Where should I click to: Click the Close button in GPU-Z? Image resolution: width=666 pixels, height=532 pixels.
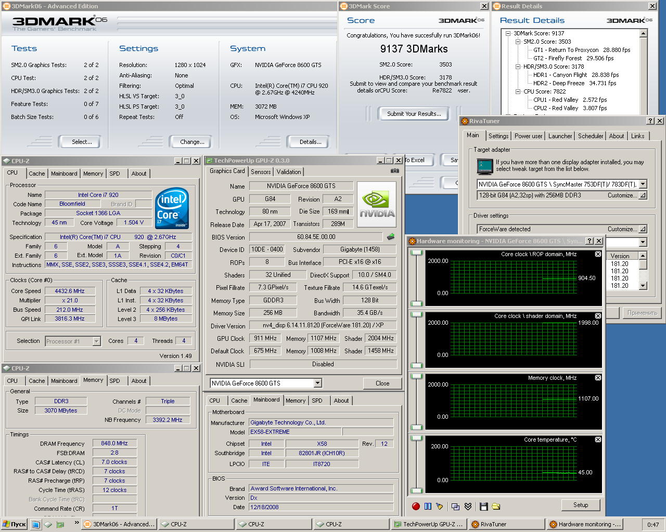click(x=382, y=383)
